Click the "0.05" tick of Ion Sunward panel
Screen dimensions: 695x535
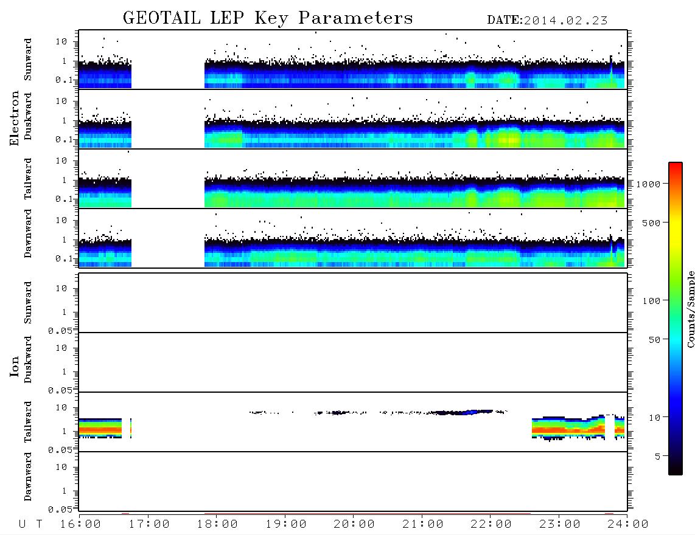60,331
